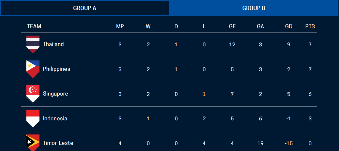Click the Indonesia team name
Viewport: 339px width, 151px height.
tap(55, 119)
